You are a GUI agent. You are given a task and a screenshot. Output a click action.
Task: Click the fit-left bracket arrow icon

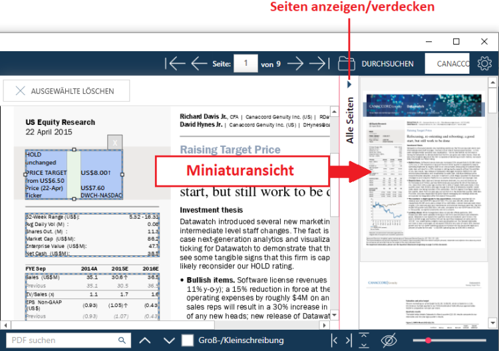click(334, 340)
